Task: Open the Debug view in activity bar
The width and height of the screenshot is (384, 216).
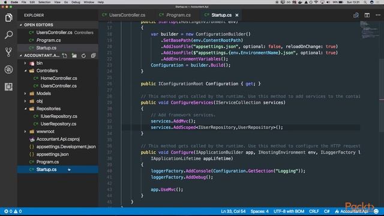Action: [x=8, y=70]
